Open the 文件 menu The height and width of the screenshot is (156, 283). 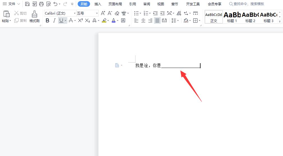(x=11, y=4)
